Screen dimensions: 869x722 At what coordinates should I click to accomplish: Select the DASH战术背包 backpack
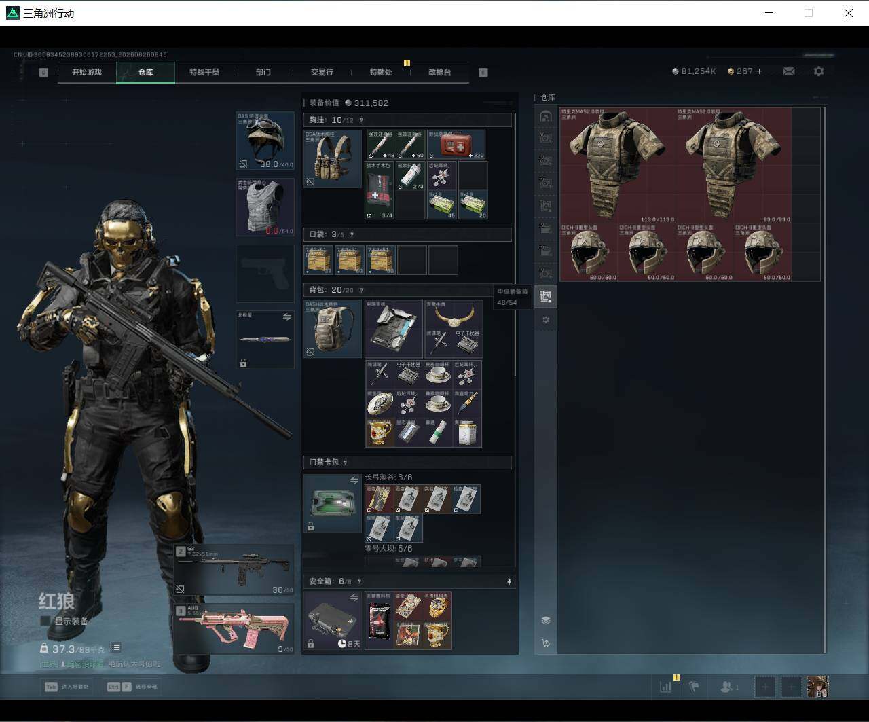(x=333, y=329)
